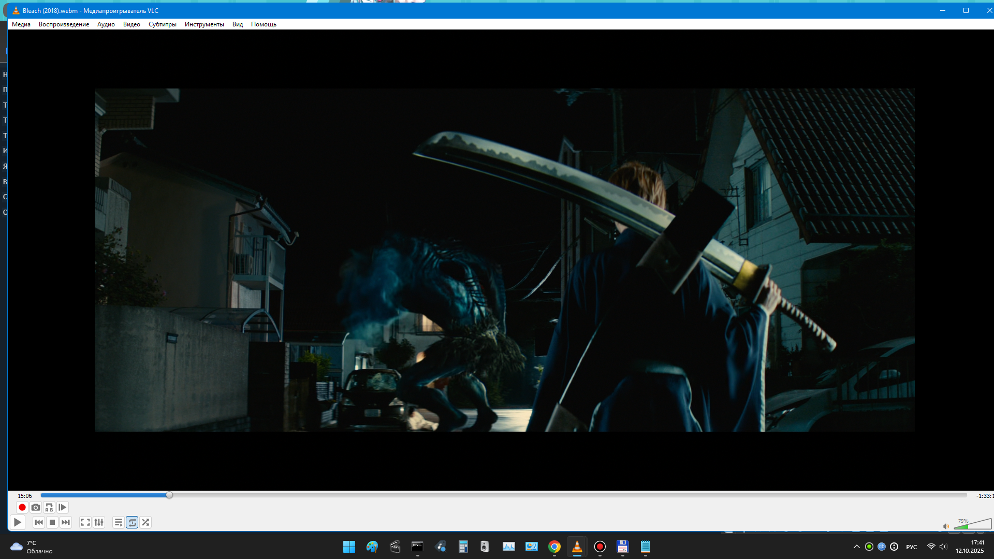Viewport: 994px width, 559px height.
Task: Expand the Инструменты menu
Action: pyautogui.click(x=204, y=24)
